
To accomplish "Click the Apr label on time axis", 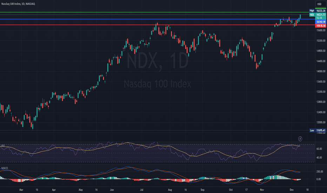I will [x=54, y=190].
